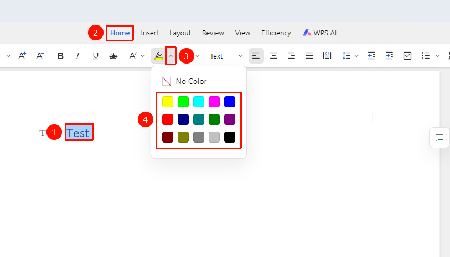450x257 pixels.
Task: Pick the dark gray highlight swatch
Action: pyautogui.click(x=199, y=137)
